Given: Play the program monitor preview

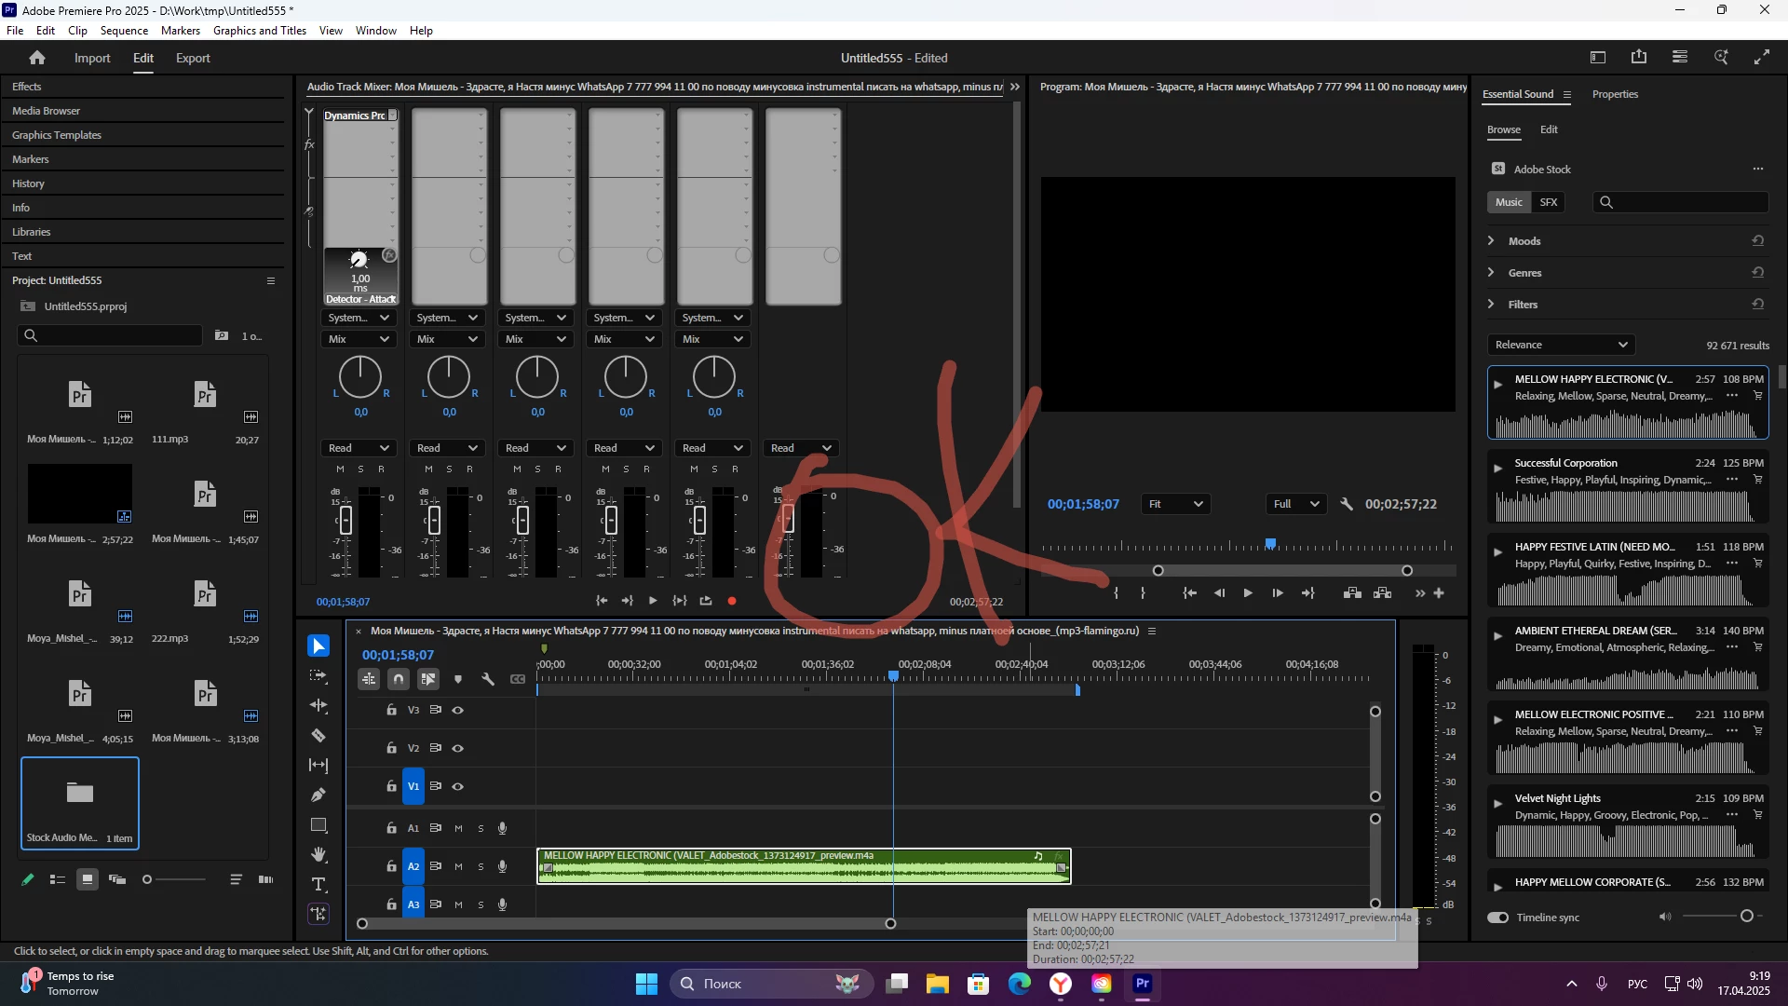Looking at the screenshot, I should point(1248,593).
